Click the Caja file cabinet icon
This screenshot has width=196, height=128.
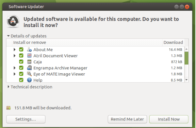[x=29, y=62]
